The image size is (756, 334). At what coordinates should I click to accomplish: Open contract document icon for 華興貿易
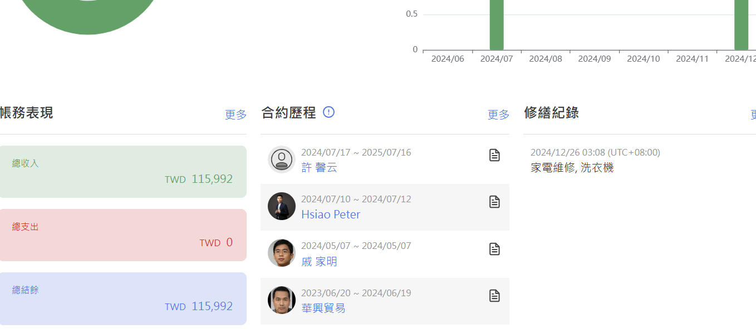pos(494,296)
